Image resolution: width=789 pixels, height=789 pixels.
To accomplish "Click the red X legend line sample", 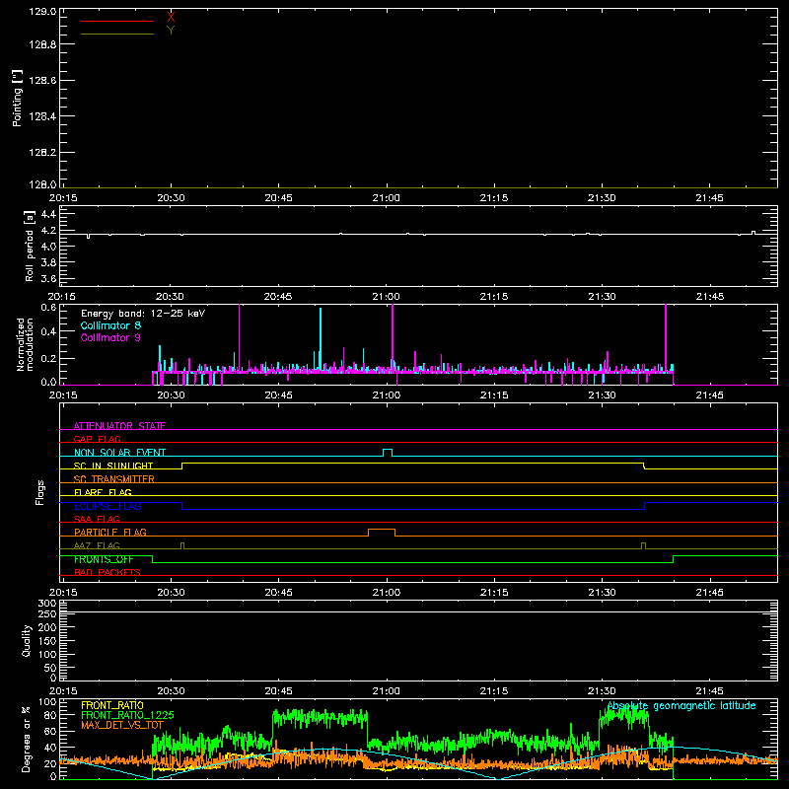I will coord(117,21).
